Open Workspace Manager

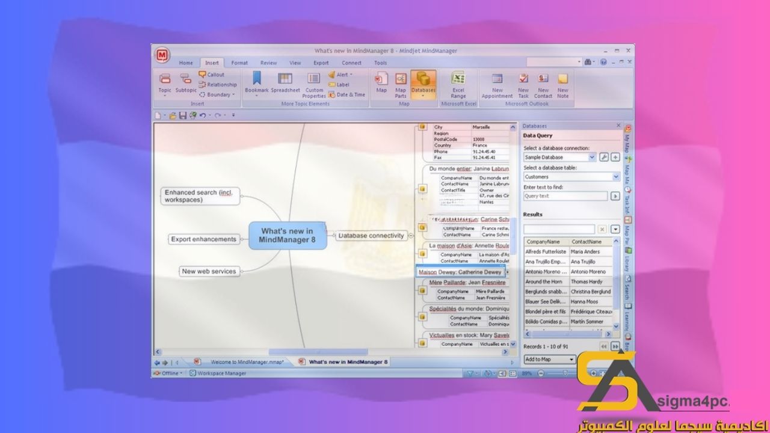[x=218, y=373]
